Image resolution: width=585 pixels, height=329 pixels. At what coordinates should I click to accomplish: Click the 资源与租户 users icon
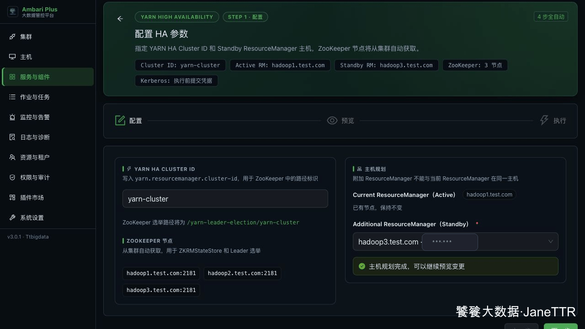click(x=12, y=157)
